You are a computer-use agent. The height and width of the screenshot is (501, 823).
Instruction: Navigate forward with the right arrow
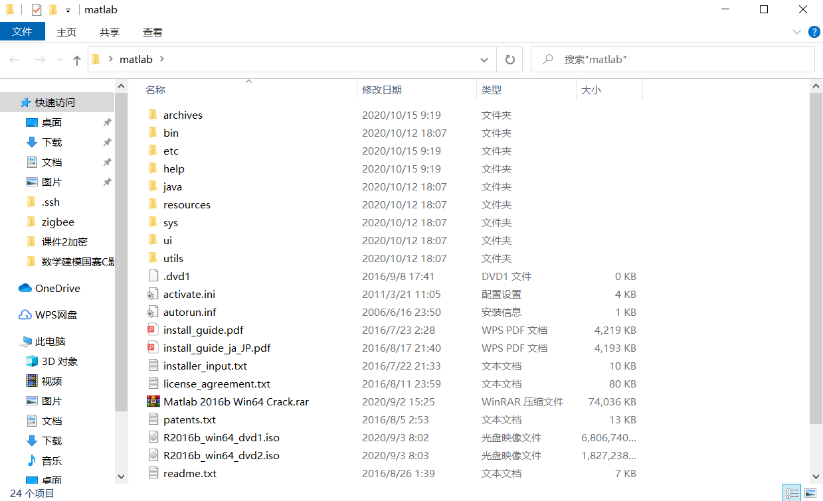(x=40, y=60)
